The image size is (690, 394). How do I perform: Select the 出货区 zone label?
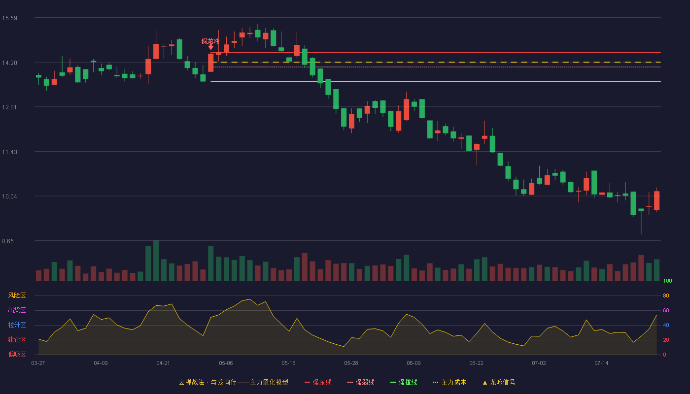tap(17, 310)
